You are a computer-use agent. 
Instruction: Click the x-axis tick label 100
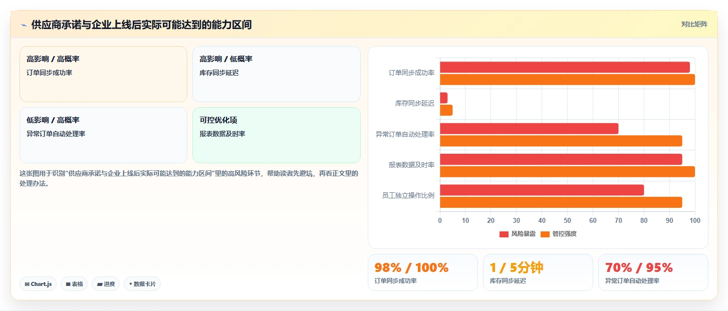[x=695, y=220]
